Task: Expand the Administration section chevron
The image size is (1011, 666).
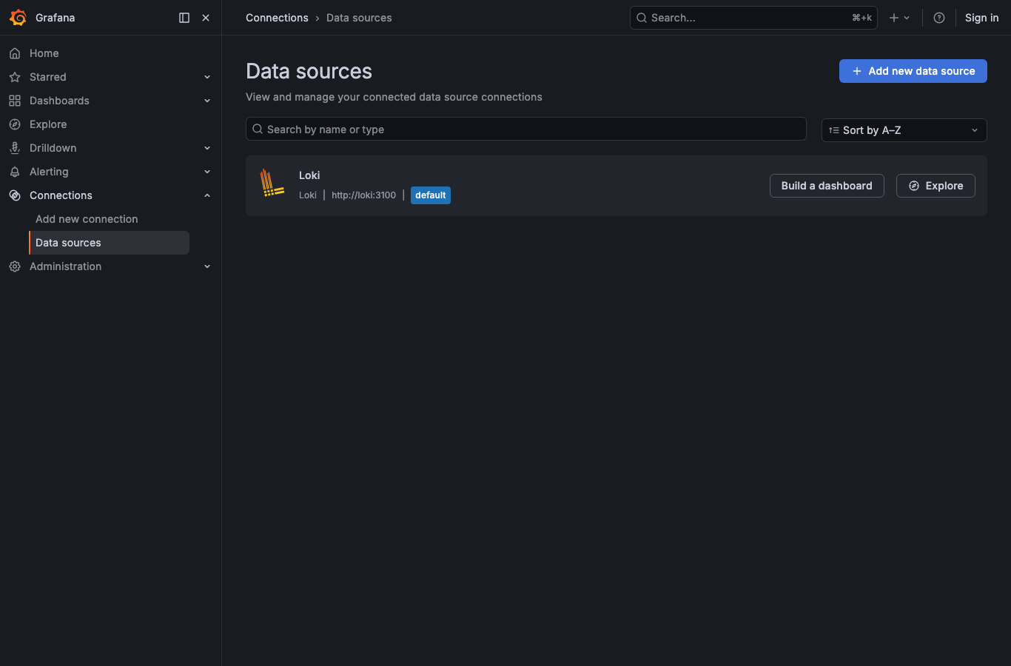Action: 207,266
